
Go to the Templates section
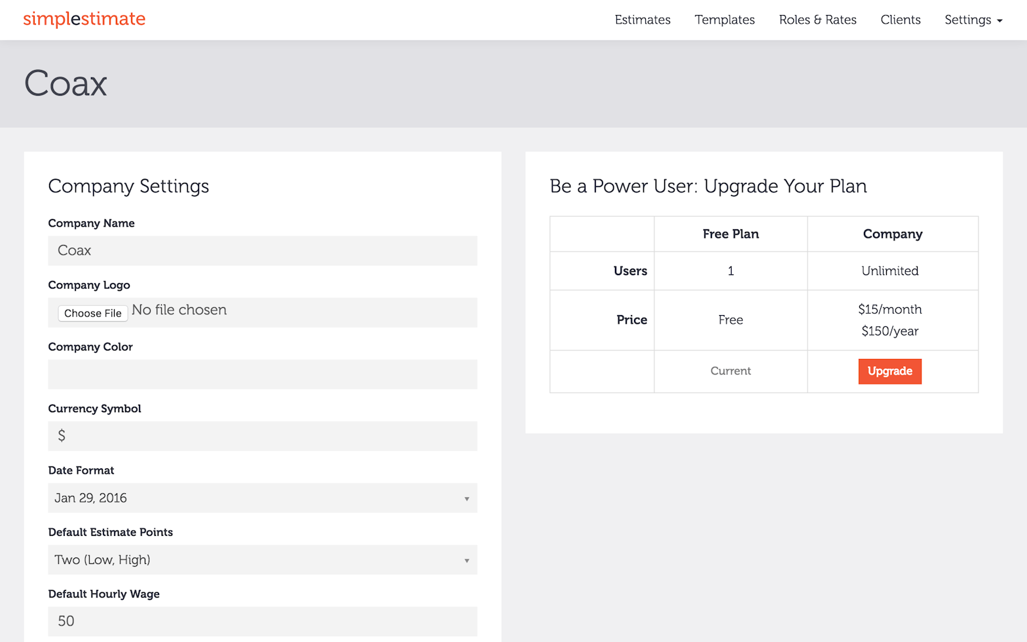pos(724,20)
